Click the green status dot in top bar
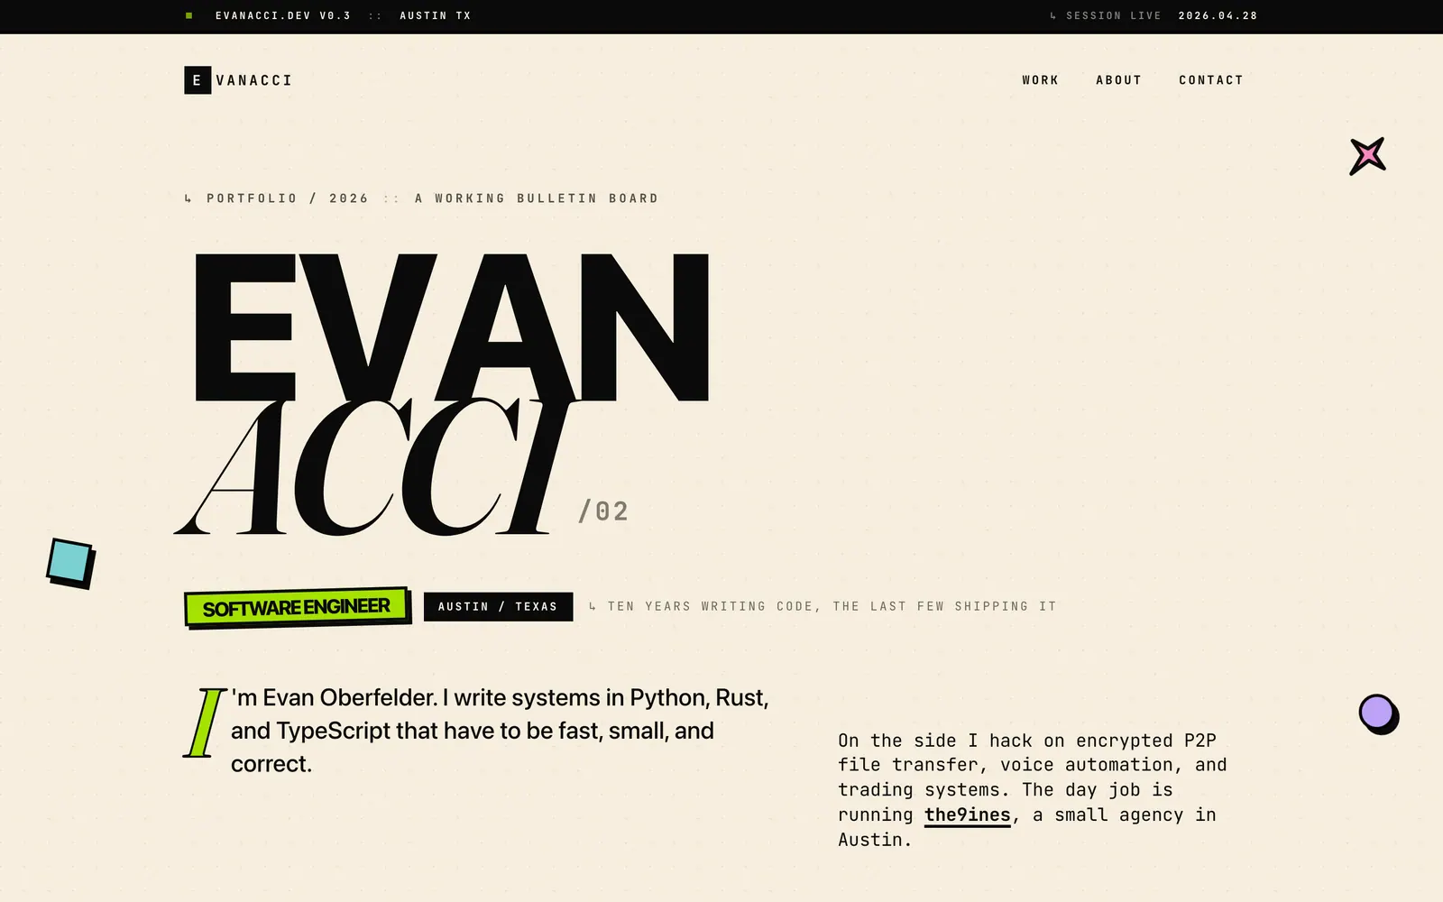 (188, 15)
